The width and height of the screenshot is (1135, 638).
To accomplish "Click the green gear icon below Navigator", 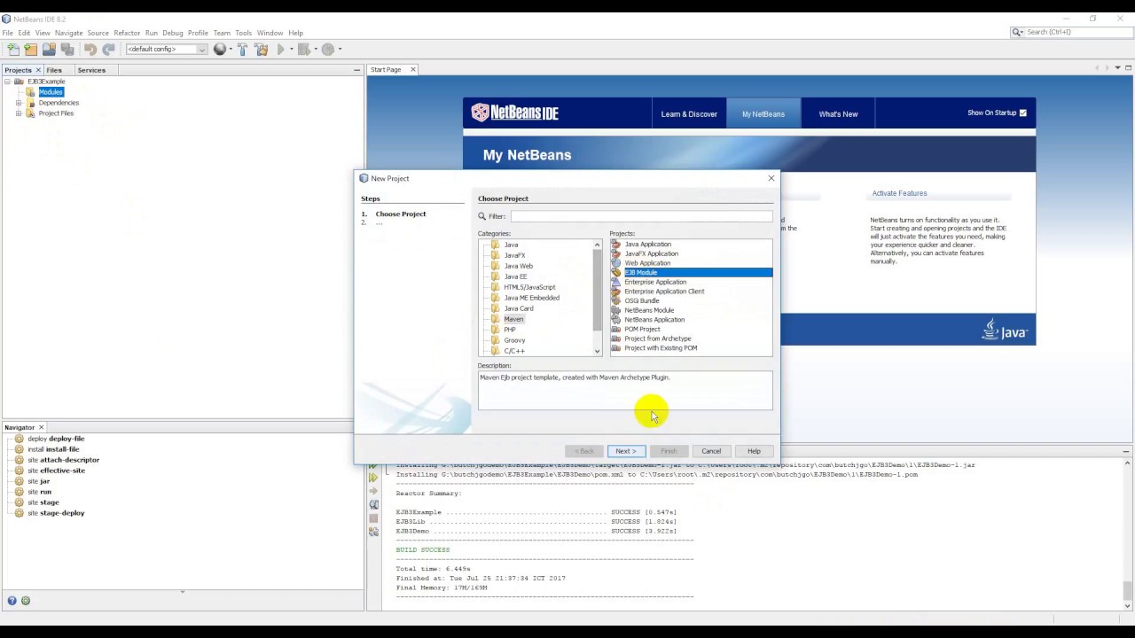I will pos(26,601).
